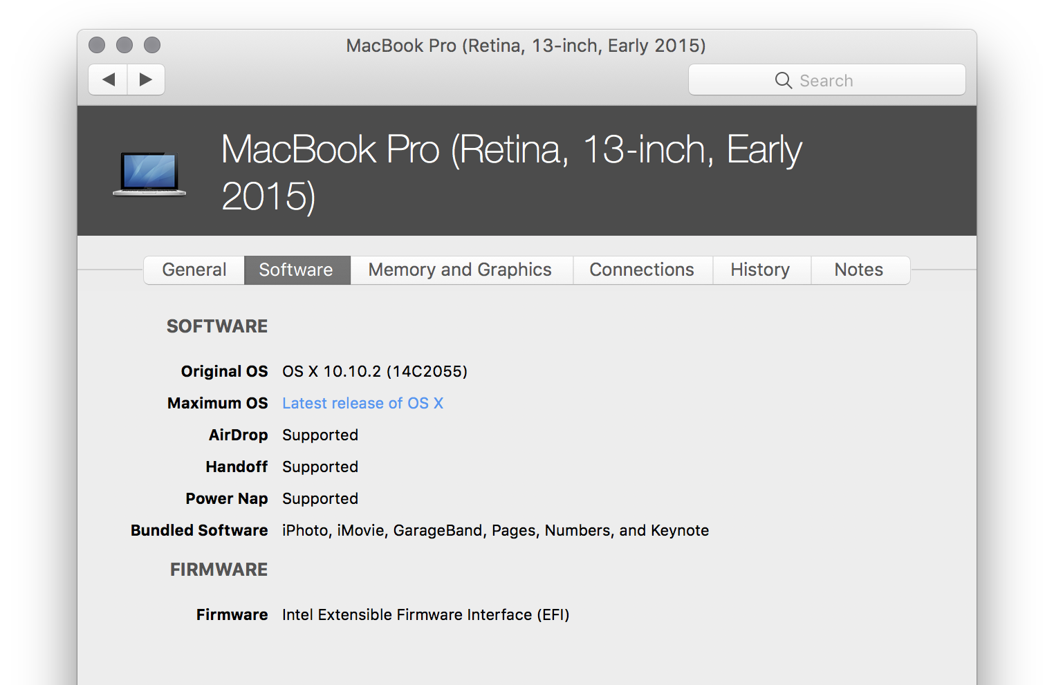Click the forward navigation arrow

coord(146,79)
